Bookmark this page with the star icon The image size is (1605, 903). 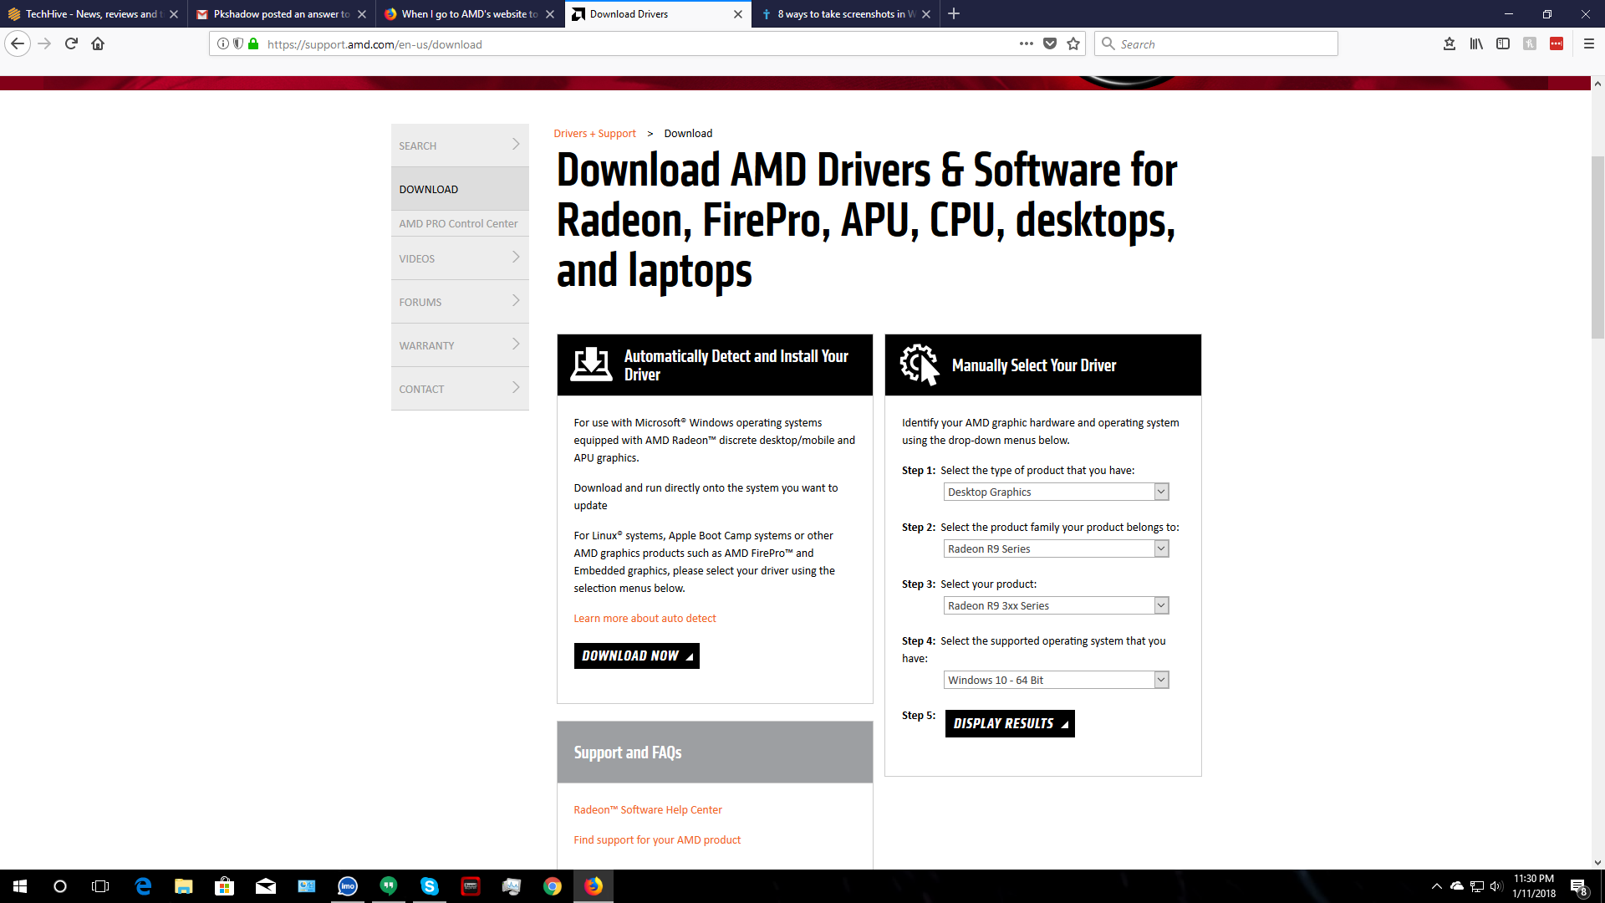click(1073, 43)
